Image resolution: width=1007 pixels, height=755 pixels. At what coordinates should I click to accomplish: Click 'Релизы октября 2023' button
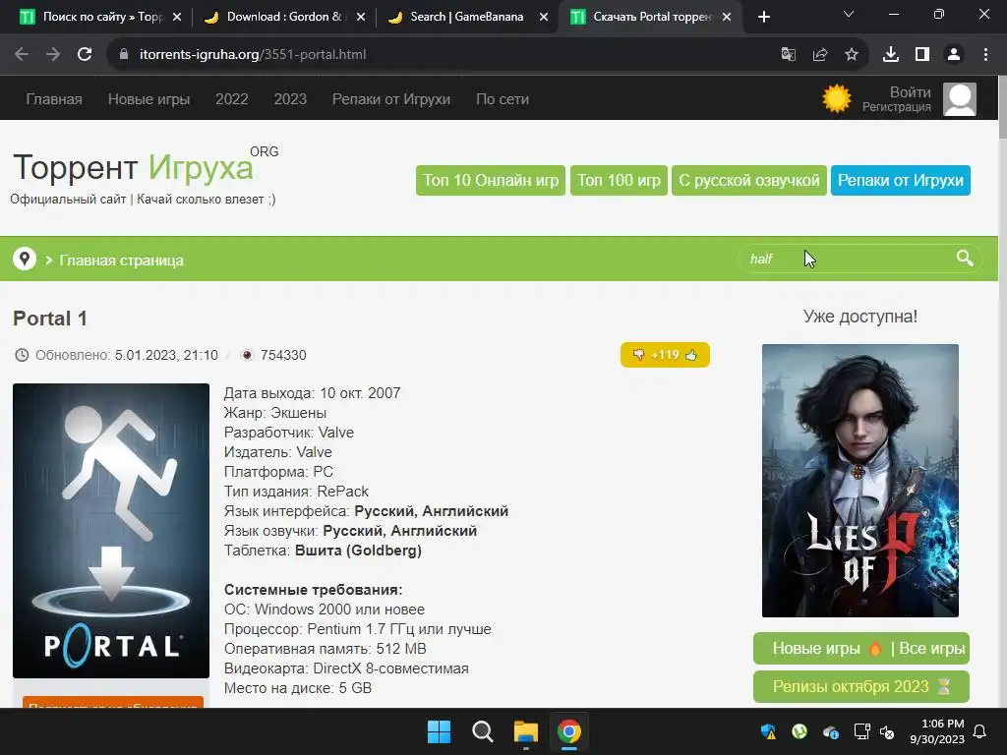point(861,686)
